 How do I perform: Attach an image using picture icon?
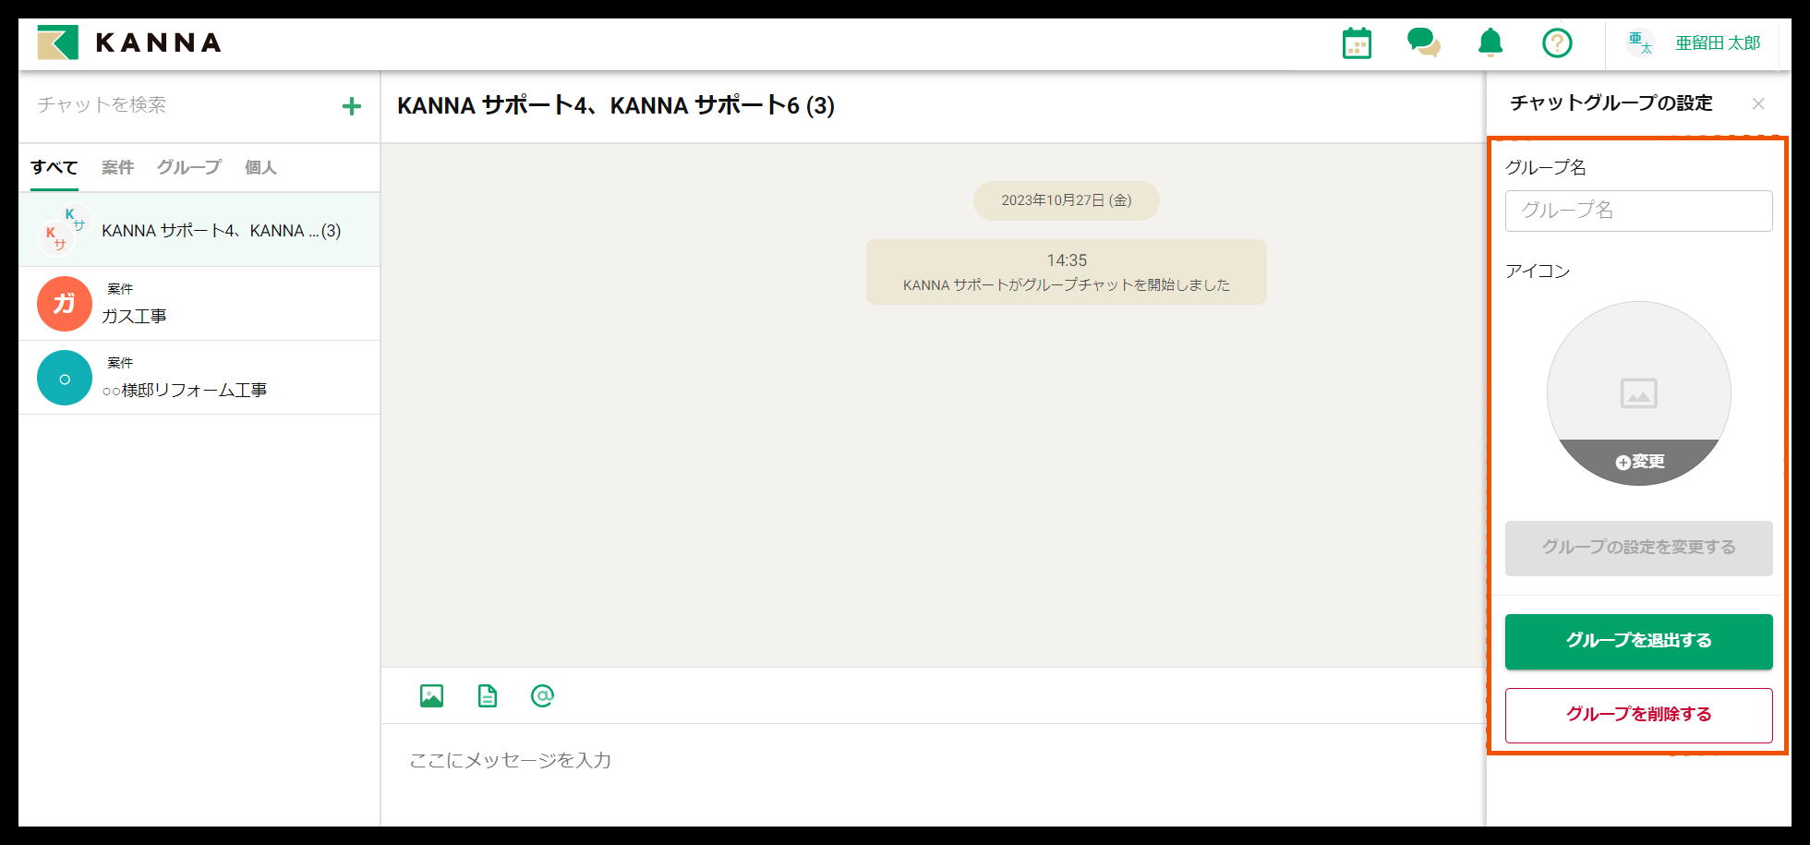[431, 695]
